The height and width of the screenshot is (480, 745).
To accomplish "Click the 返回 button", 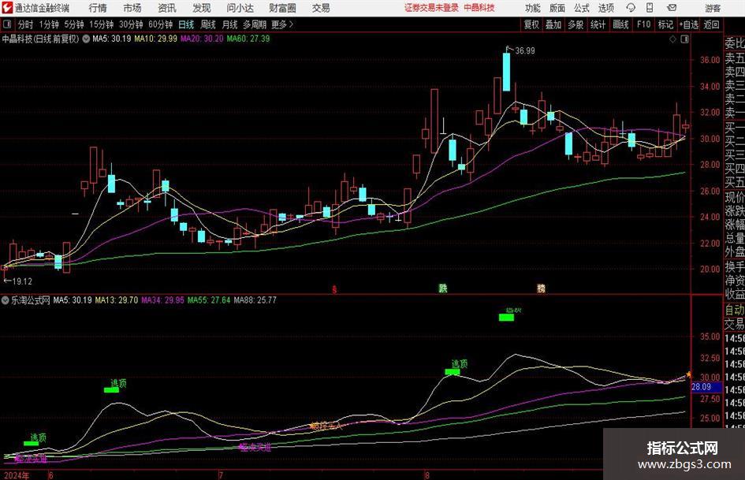I will pos(711,24).
